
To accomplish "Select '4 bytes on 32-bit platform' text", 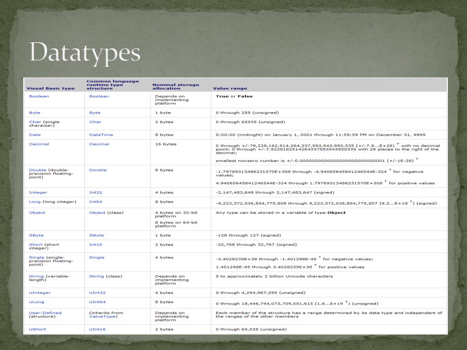I will [x=176, y=215].
